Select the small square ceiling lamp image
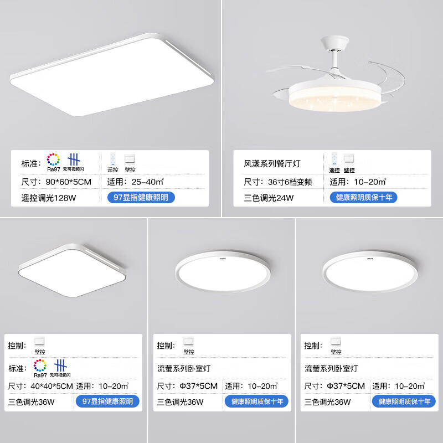 [72, 270]
